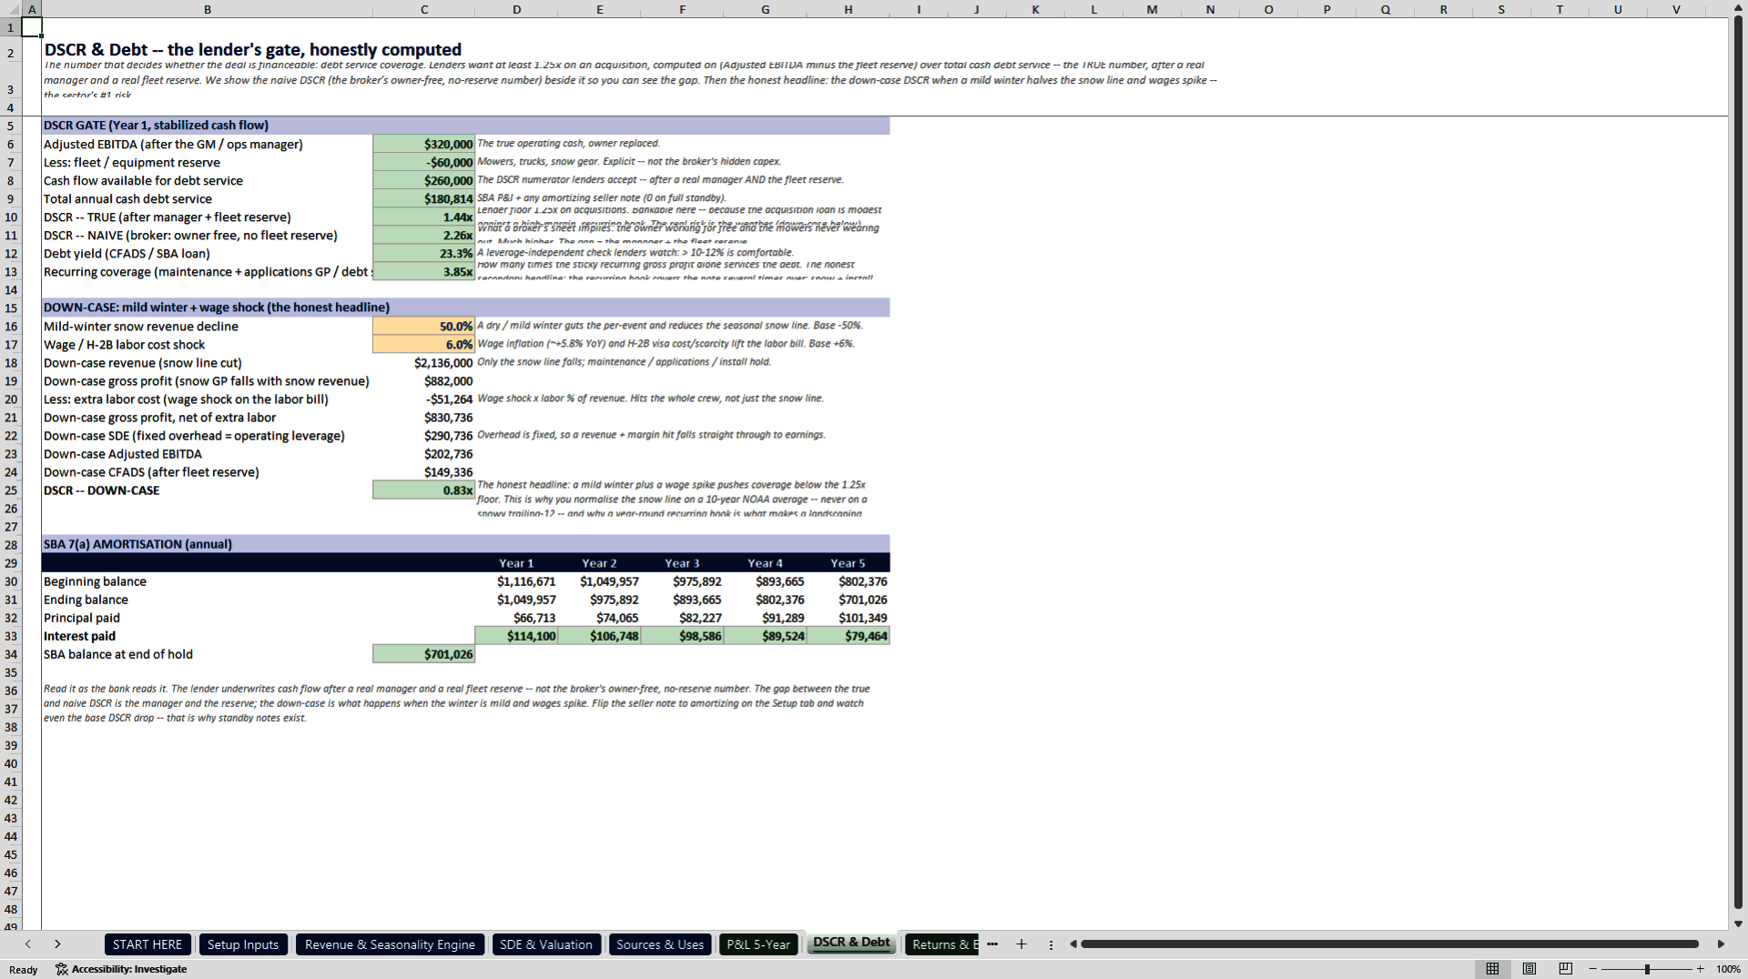Adjust the zoom slider handle
The width and height of the screenshot is (1748, 979).
click(1647, 969)
